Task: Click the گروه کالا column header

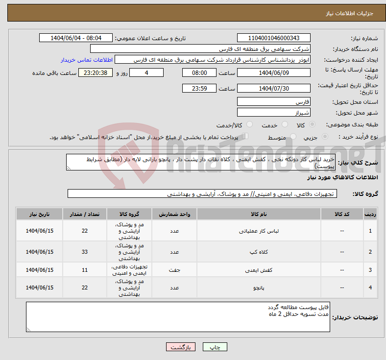Action: tap(129, 214)
